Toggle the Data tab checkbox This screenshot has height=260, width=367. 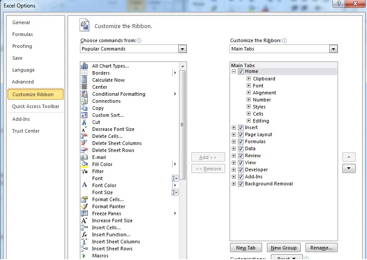[x=241, y=148]
